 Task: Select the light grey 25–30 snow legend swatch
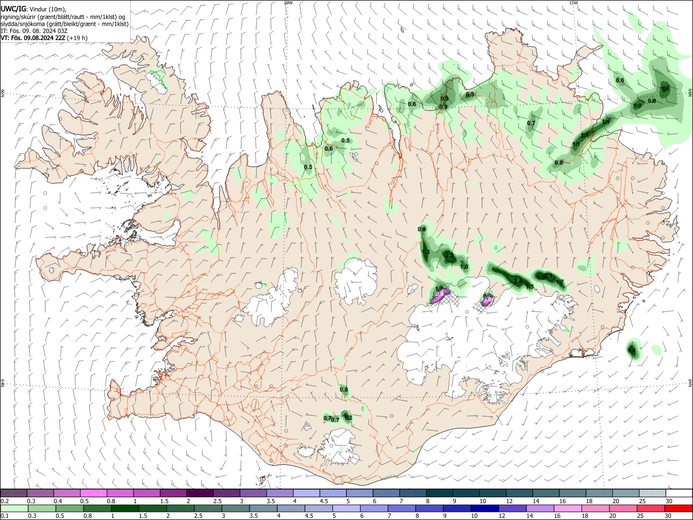[651, 493]
